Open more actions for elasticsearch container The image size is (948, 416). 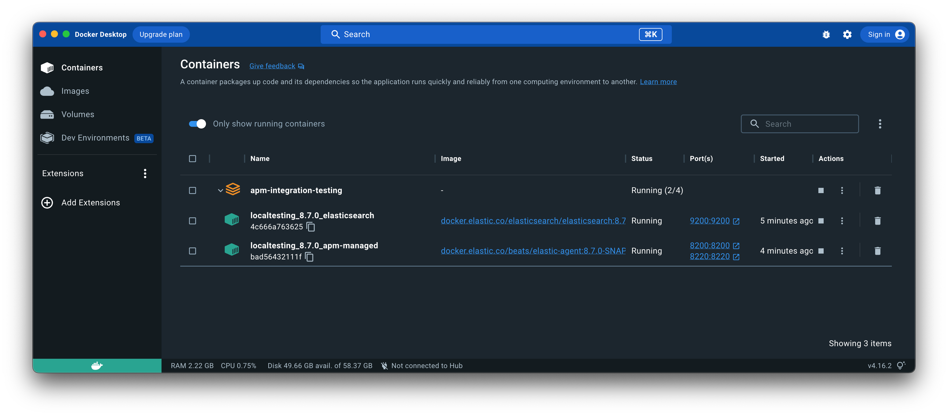842,221
